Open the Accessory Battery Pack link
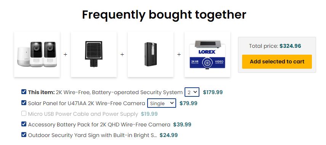326x145 pixels. point(99,125)
